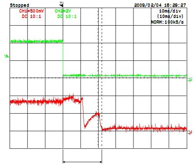Click the green 'DC 10:1' label
This screenshot has height=166, width=196.
[67, 16]
